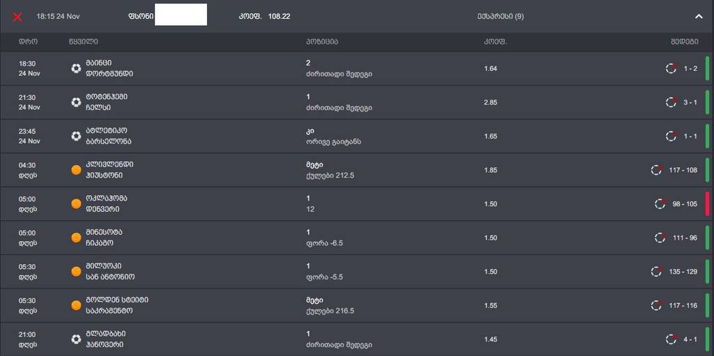Click the score 117 - 108 result
This screenshot has height=356, width=714.
tap(683, 170)
